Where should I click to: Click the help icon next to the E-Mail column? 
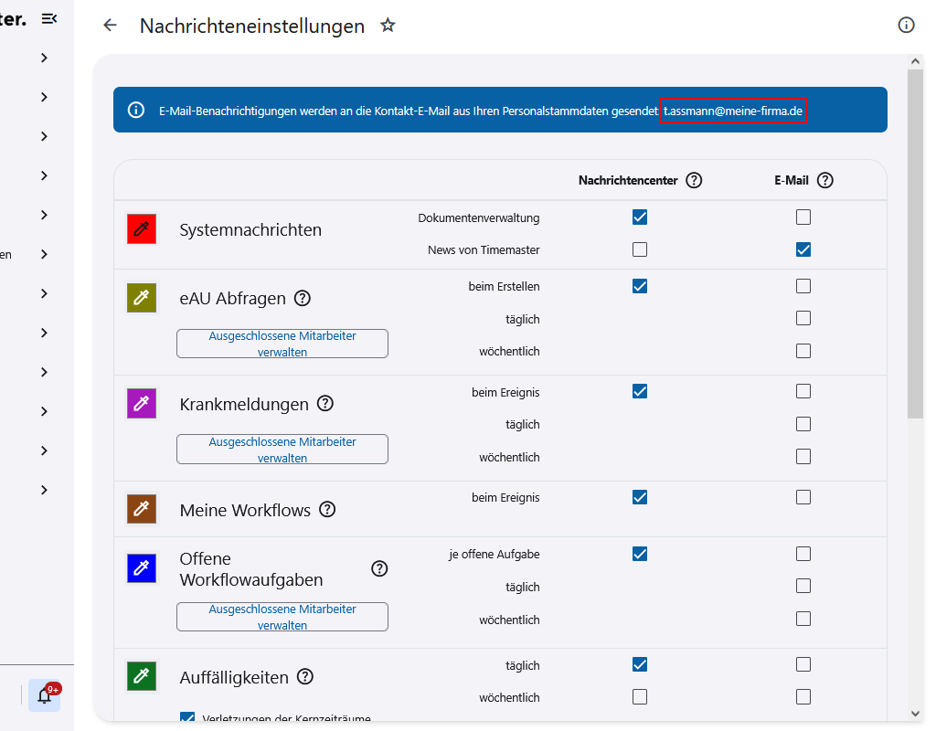click(825, 180)
